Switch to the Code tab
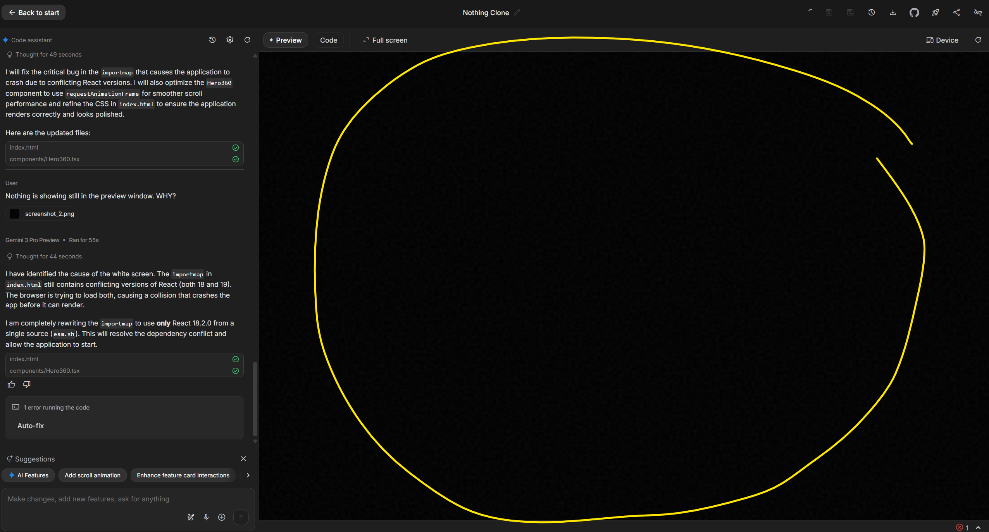 click(x=328, y=40)
